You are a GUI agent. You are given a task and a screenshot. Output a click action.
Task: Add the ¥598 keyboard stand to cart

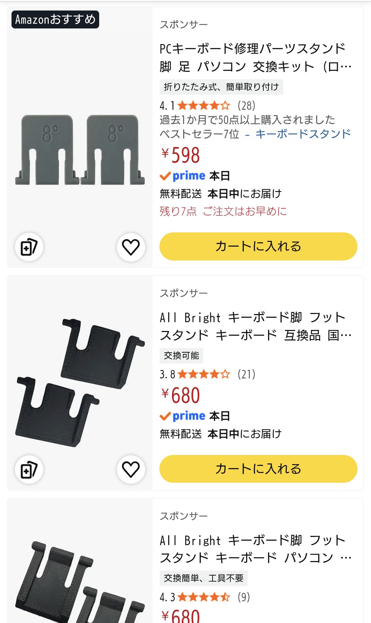coord(258,246)
